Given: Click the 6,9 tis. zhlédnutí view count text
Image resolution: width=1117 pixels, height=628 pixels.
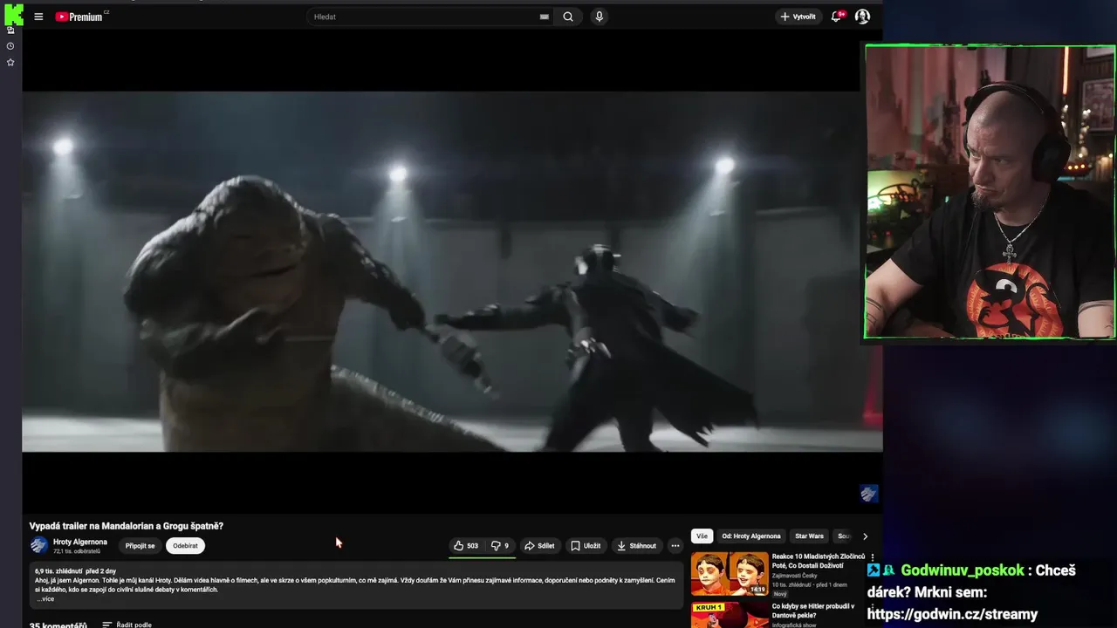Looking at the screenshot, I should point(58,571).
